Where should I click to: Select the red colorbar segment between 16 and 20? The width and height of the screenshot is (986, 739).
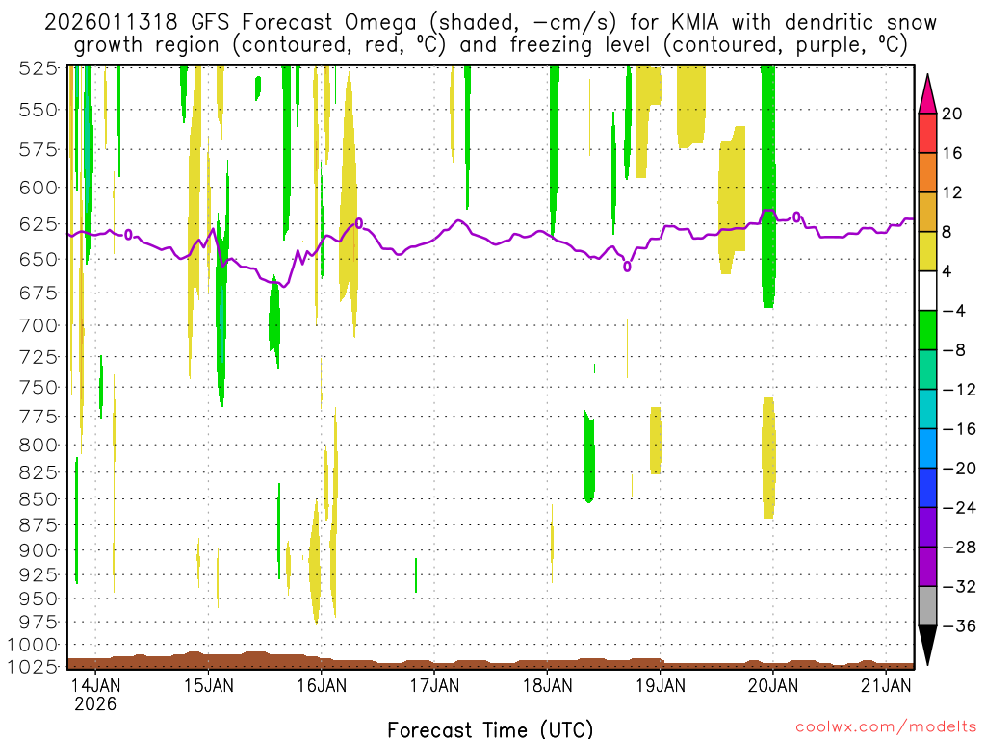927,133
